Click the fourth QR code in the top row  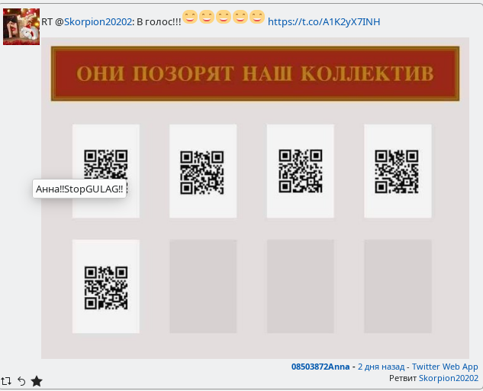tap(397, 171)
